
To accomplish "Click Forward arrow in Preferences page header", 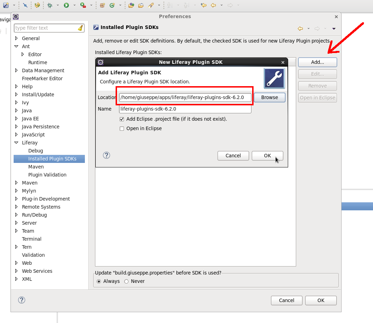I will 317,29.
